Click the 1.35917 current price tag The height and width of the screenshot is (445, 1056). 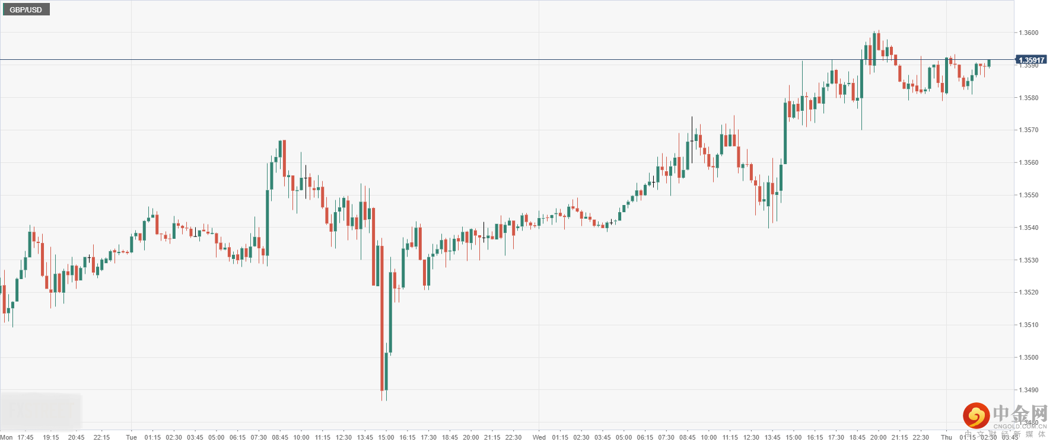pos(1031,60)
